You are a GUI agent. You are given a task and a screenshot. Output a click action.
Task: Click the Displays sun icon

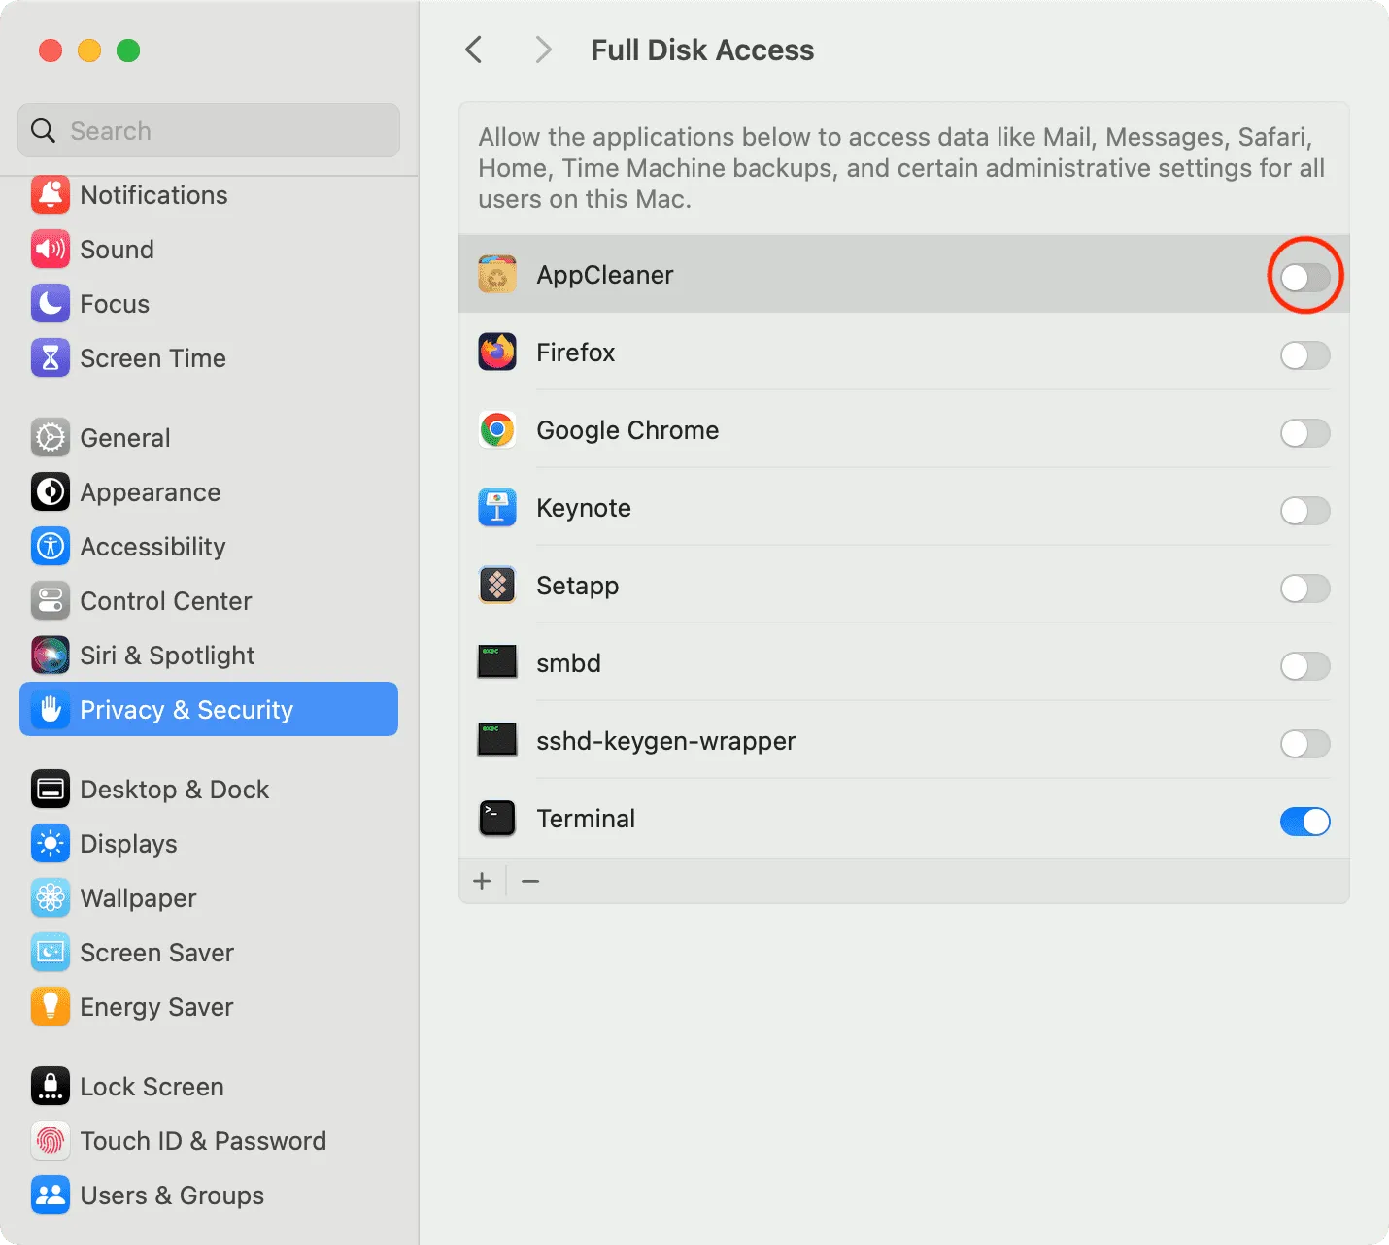pyautogui.click(x=51, y=844)
